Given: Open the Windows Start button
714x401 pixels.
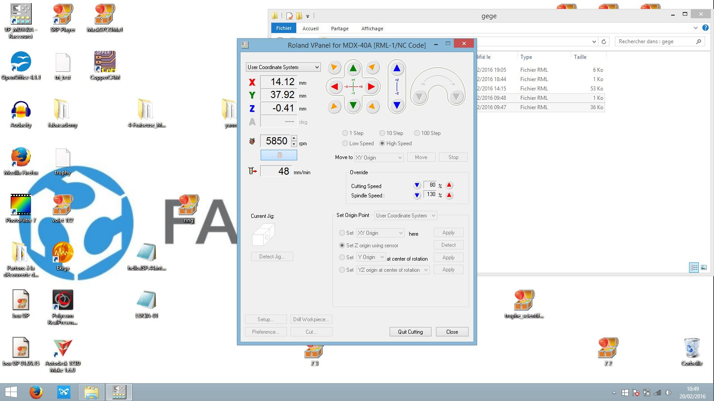Looking at the screenshot, I should [11, 392].
